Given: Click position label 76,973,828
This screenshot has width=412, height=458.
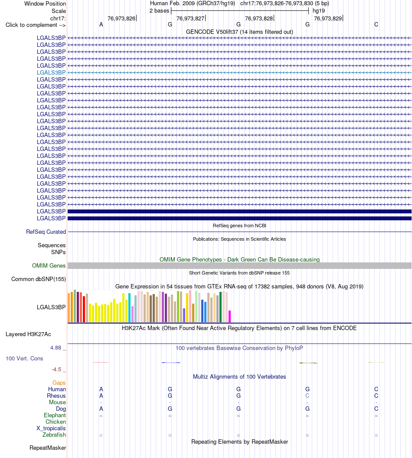Looking at the screenshot, I should [x=259, y=18].
